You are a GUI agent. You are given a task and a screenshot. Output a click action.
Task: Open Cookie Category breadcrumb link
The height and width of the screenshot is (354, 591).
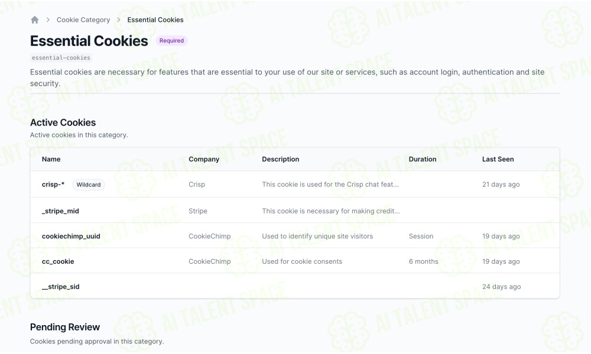[83, 20]
